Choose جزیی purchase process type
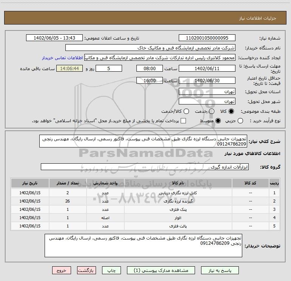Image resolution: width=291 pixels, height=281 pixels. tap(240, 121)
